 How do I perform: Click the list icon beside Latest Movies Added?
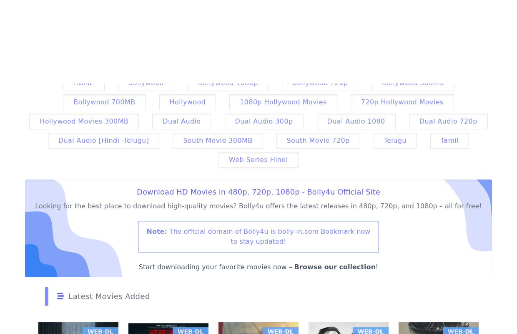pos(60,296)
